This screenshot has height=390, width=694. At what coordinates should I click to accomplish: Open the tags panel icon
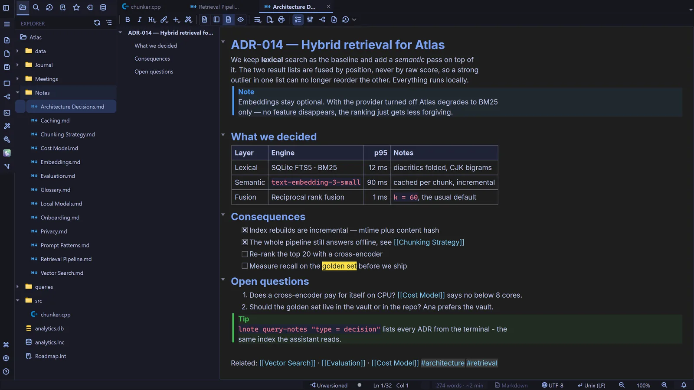[90, 7]
